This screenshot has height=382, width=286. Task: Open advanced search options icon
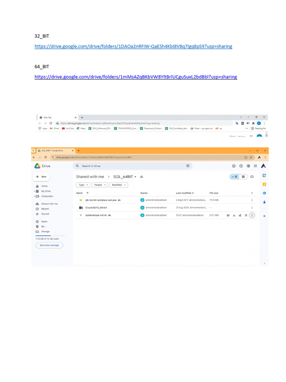pos(188,166)
